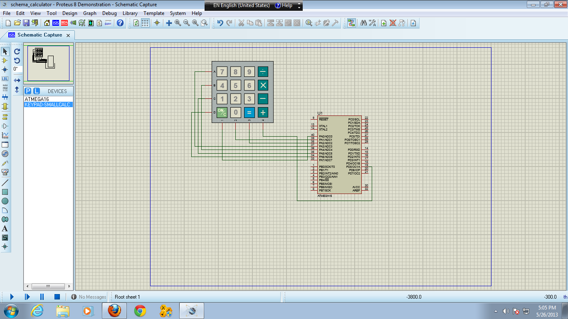Click the Open Project folder icon
Viewport: 568px width, 319px height.
[x=17, y=23]
